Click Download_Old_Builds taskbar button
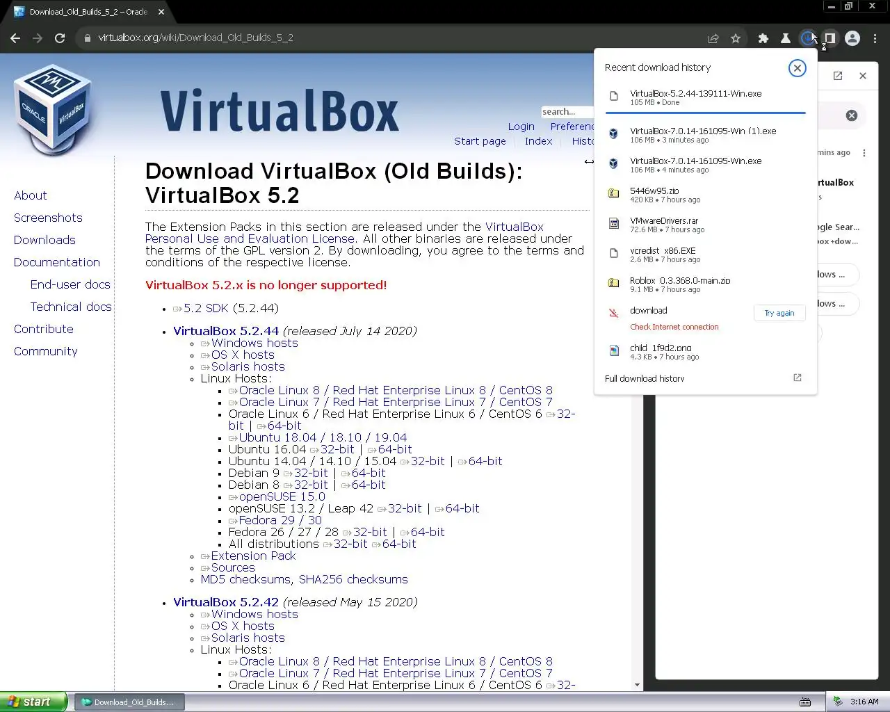890x712 pixels. click(128, 702)
